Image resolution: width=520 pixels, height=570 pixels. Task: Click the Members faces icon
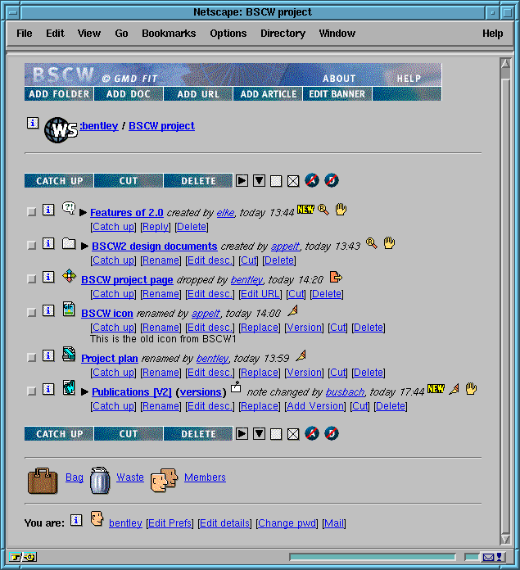coord(164,480)
